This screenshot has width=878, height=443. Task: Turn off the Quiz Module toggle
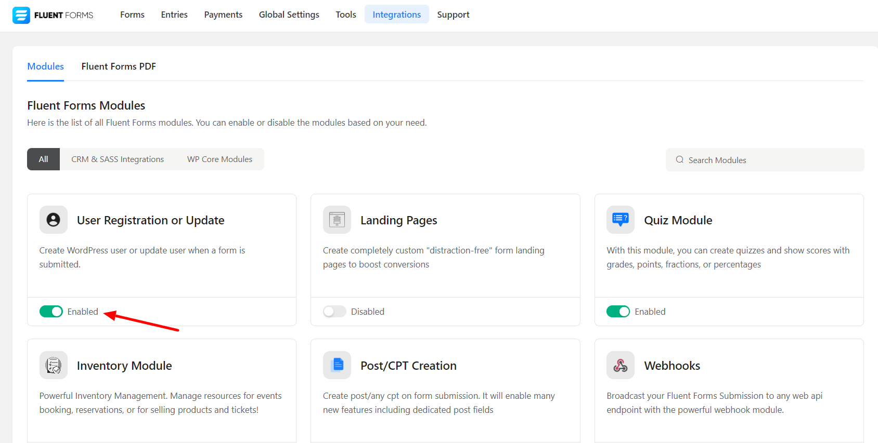coord(618,312)
